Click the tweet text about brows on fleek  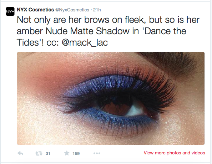tap(108, 31)
